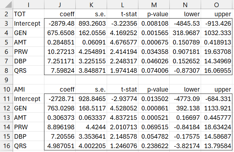Click row 3 header

point(6,23)
